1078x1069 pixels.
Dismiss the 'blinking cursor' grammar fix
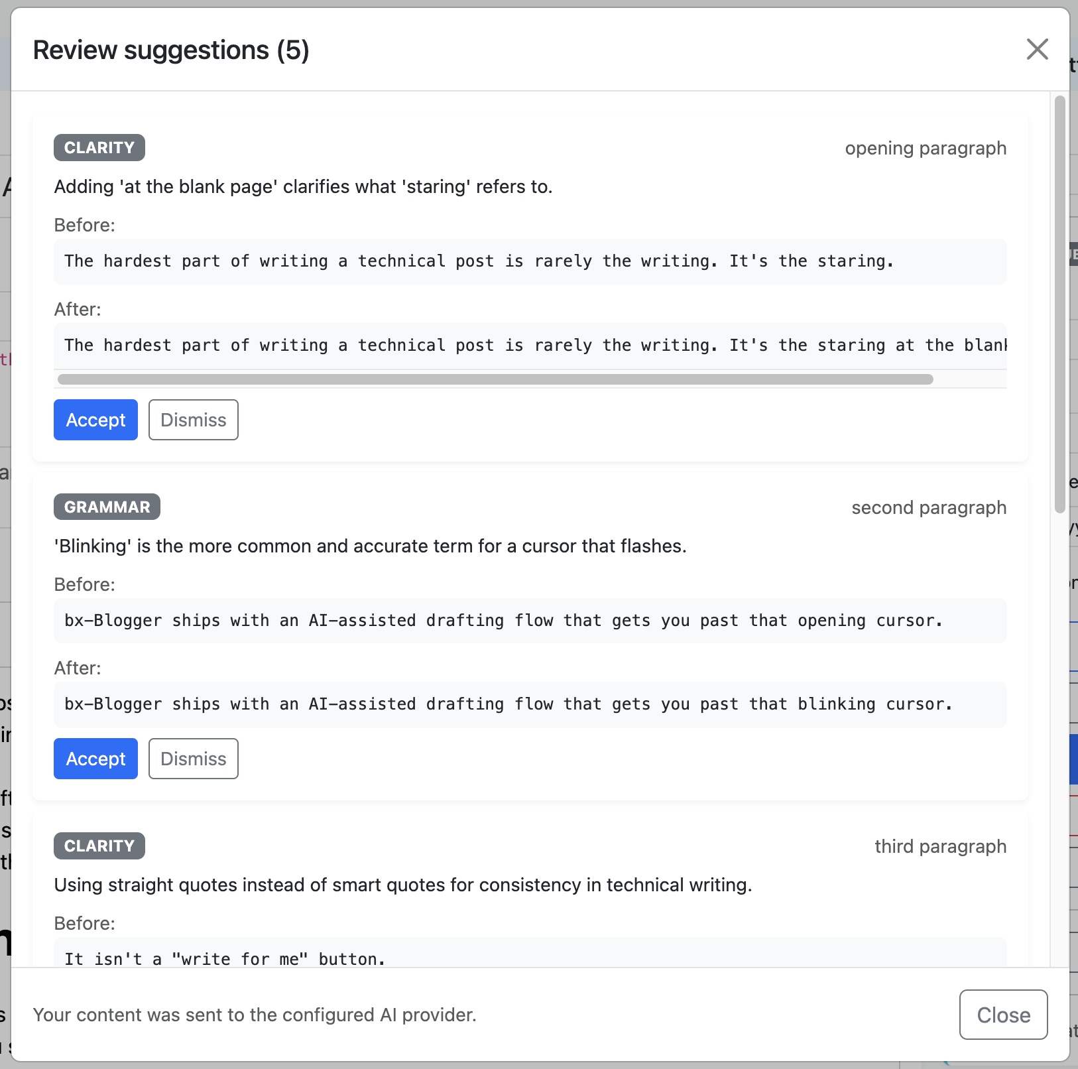click(x=193, y=758)
